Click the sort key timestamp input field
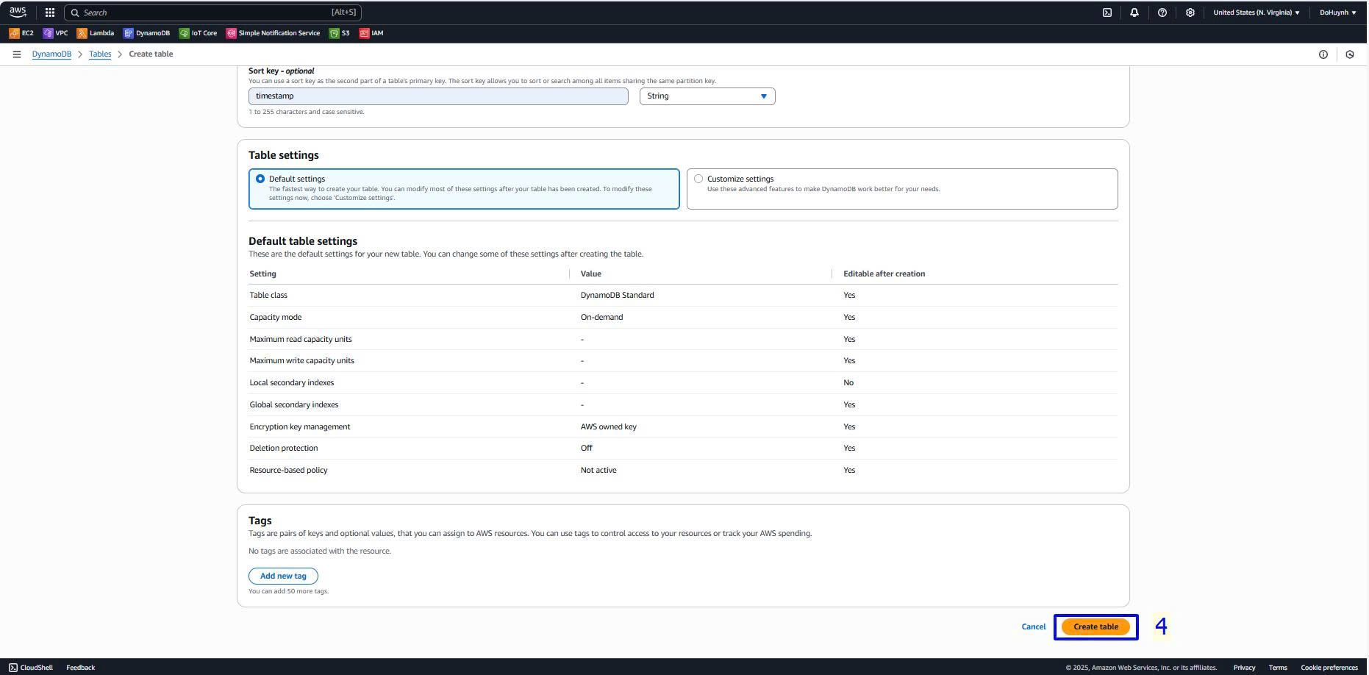Screen dimensions: 1369x675 438,96
